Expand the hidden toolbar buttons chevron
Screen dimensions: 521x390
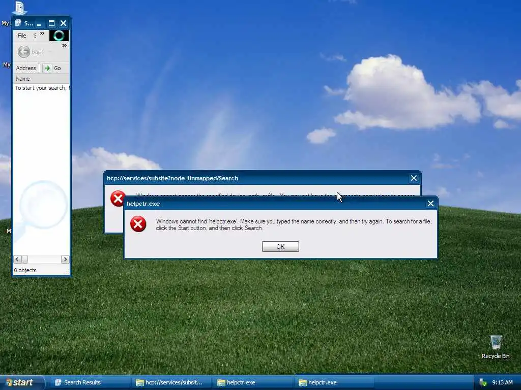pyautogui.click(x=65, y=45)
